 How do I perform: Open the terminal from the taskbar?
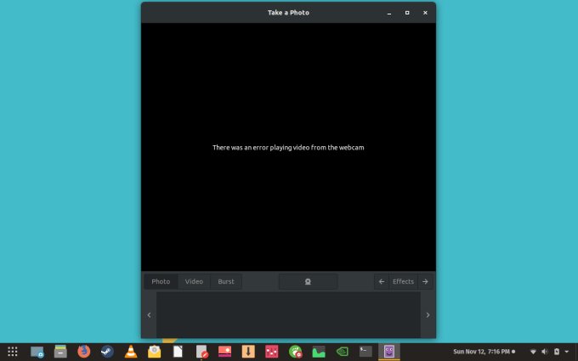tap(365, 351)
